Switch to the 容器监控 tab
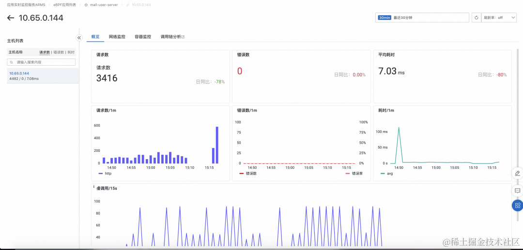The width and height of the screenshot is (523, 250). (143, 37)
